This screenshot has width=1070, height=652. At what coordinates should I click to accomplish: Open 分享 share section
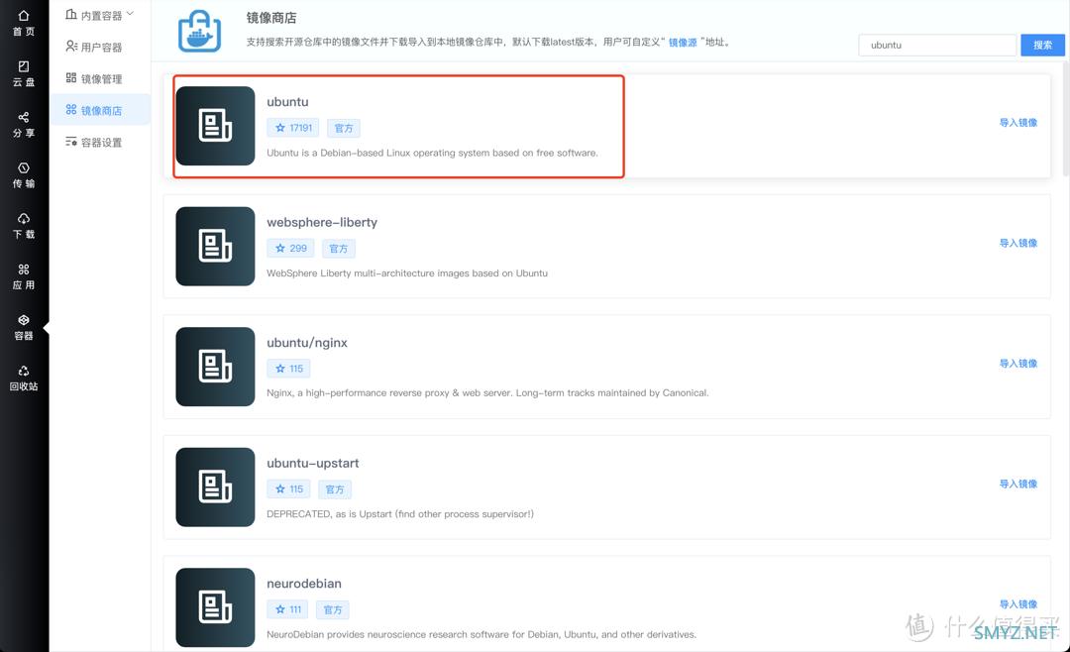click(x=24, y=124)
